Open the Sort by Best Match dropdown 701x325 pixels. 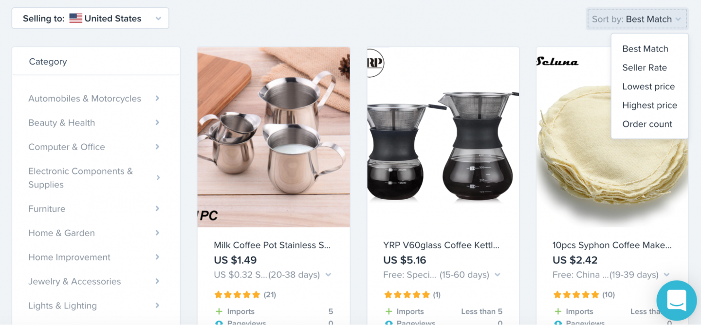(x=637, y=19)
